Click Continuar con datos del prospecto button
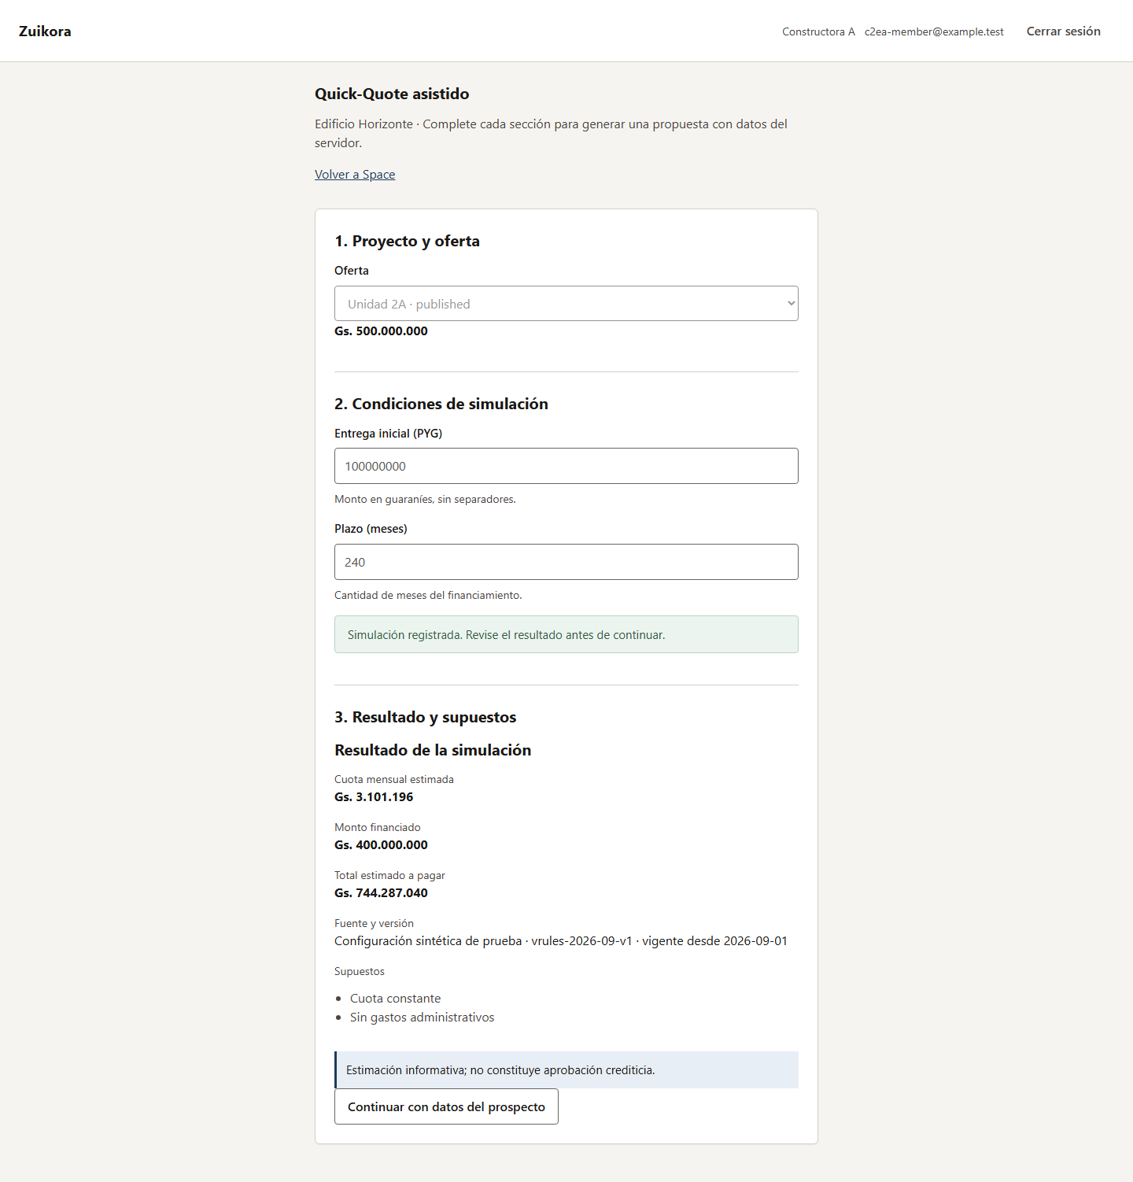The height and width of the screenshot is (1182, 1133). [x=446, y=1106]
